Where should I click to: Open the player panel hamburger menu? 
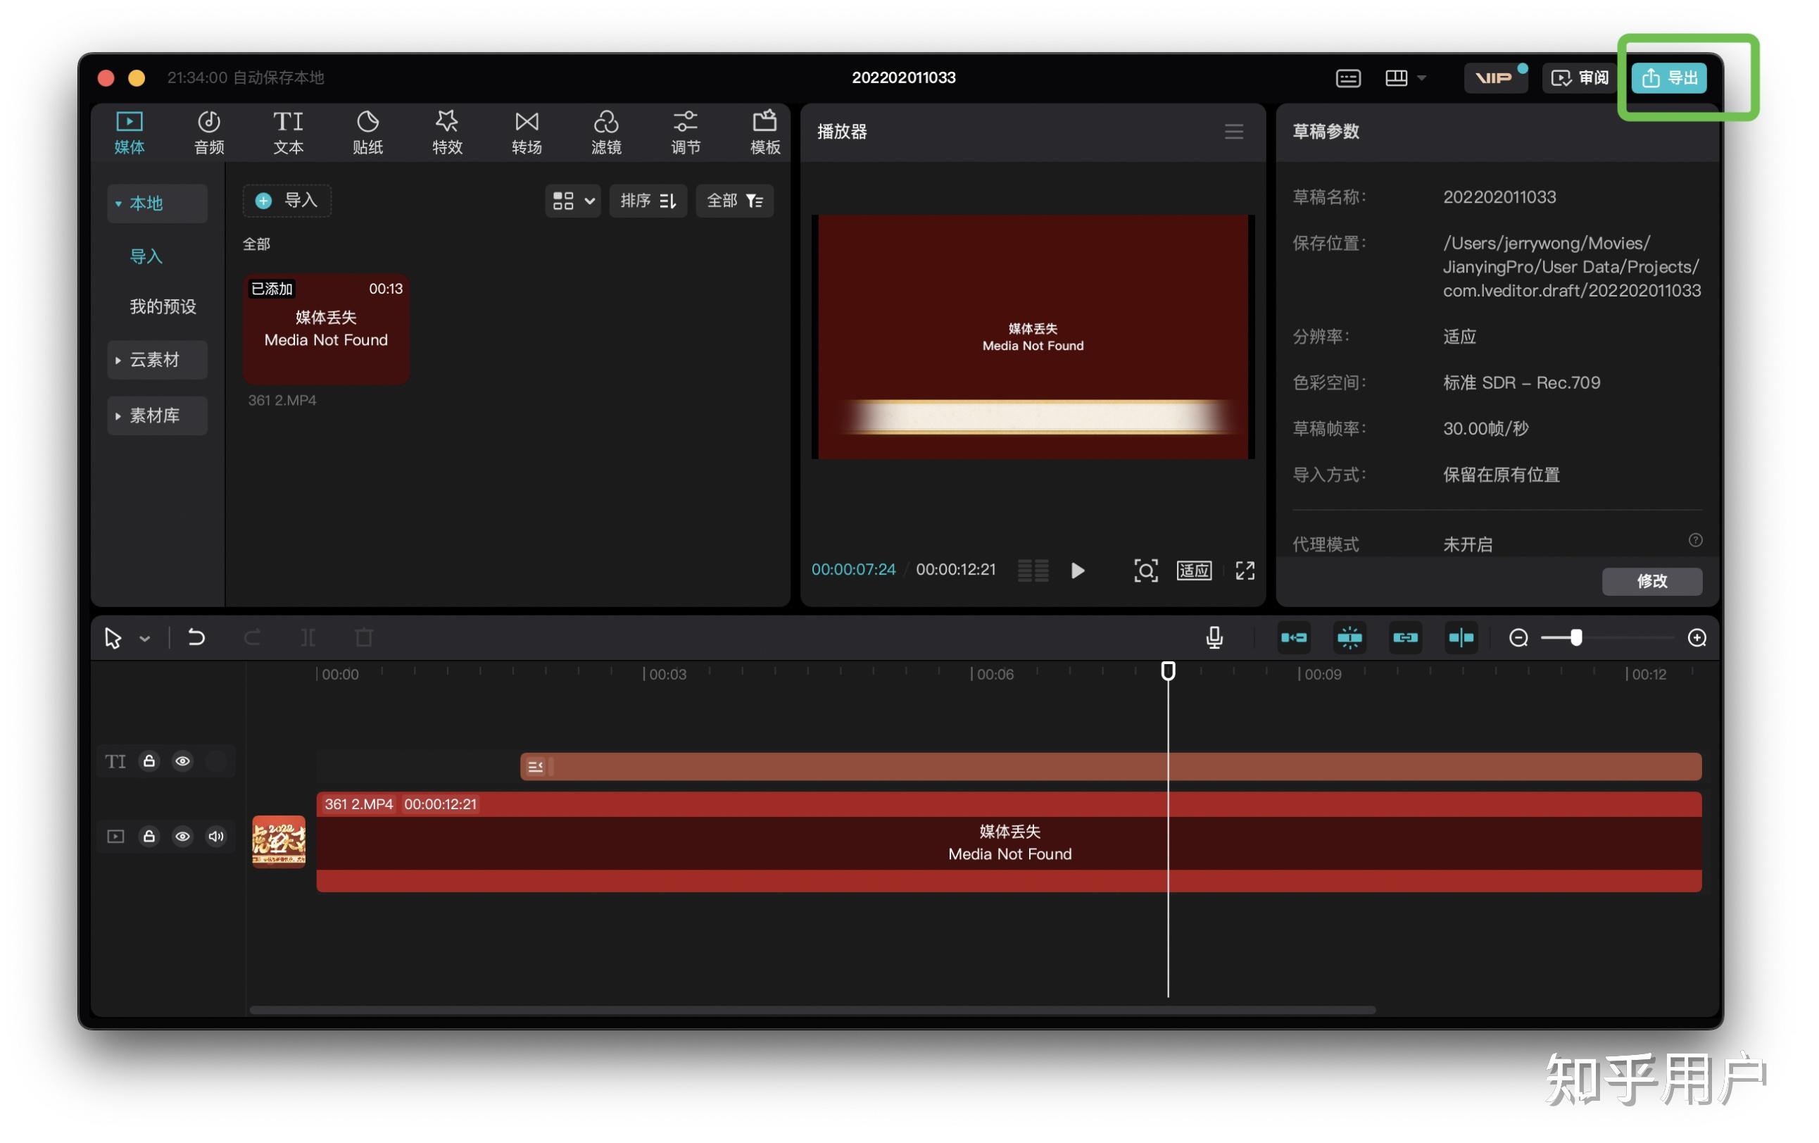(x=1233, y=132)
